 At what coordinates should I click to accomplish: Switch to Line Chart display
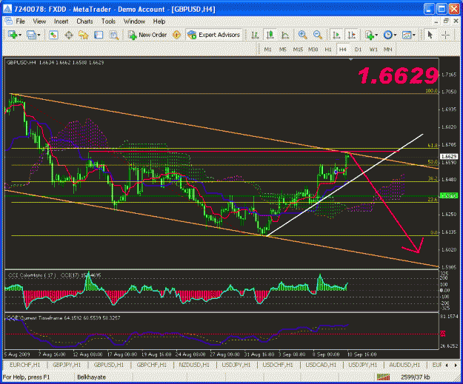coord(285,35)
